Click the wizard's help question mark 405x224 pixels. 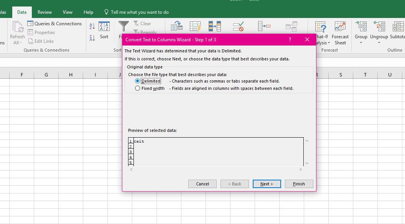click(290, 40)
